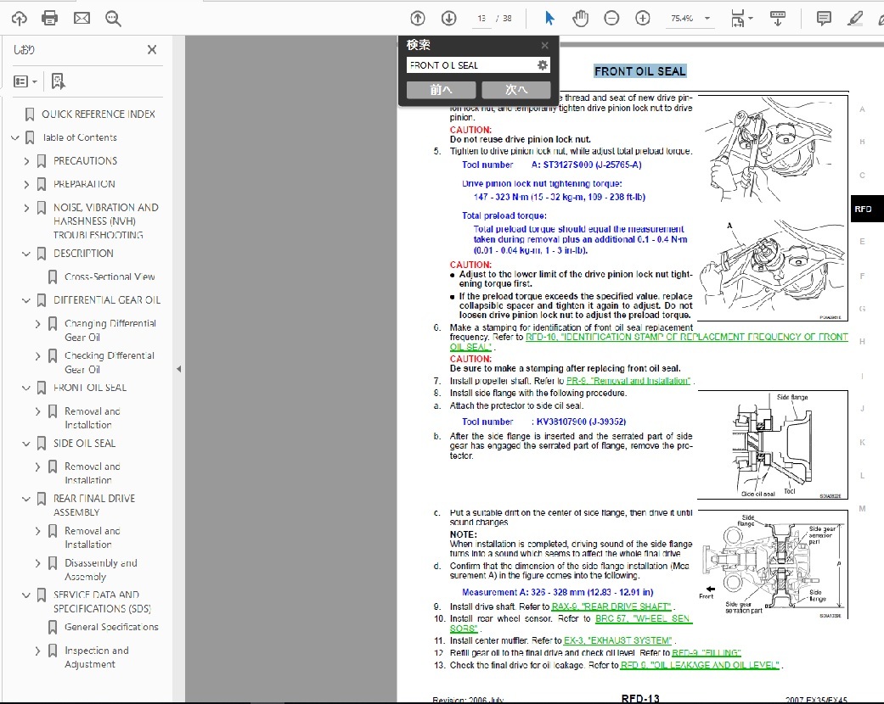
Task: Select the highlighter pen tool
Action: pos(854,17)
